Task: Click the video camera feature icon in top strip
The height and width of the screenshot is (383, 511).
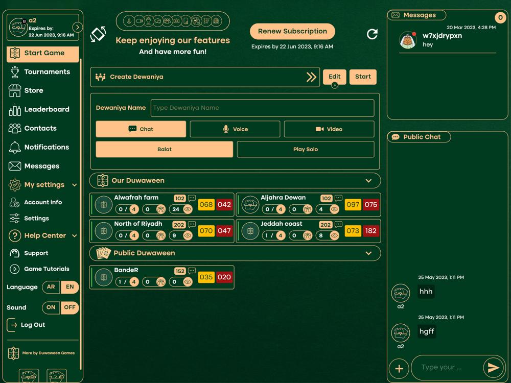Action: point(139,21)
